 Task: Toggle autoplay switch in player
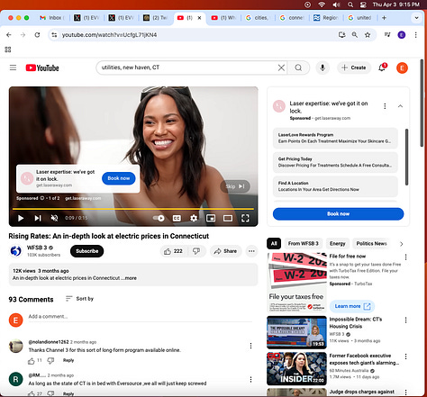(159, 218)
